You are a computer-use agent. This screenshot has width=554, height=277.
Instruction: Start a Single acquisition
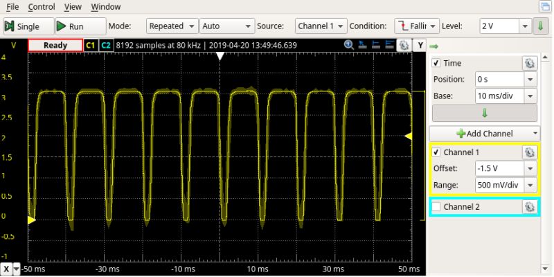coord(28,26)
